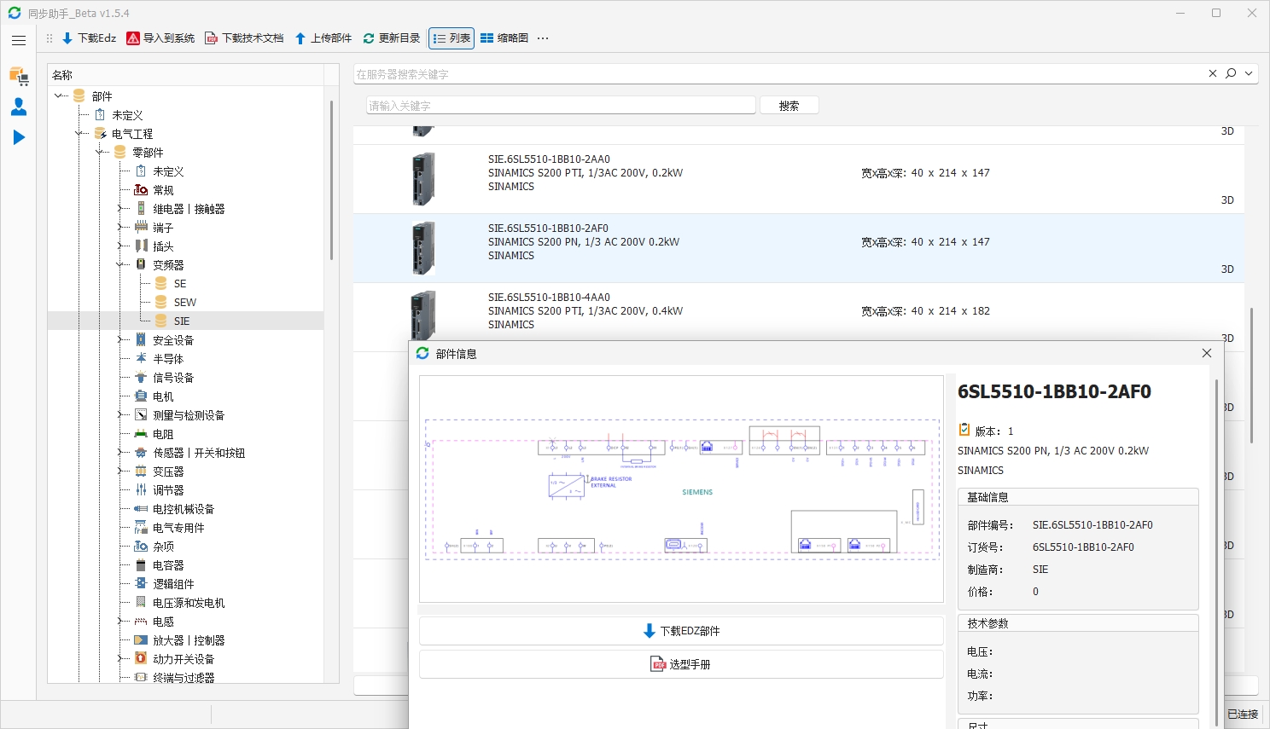The height and width of the screenshot is (729, 1270).
Task: Select 放大器 | 控制器 tree item
Action: click(x=189, y=639)
